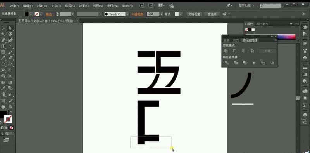310x153 pixels.
Task: Swap fill and stroke colors
Action: click(x=11, y=112)
